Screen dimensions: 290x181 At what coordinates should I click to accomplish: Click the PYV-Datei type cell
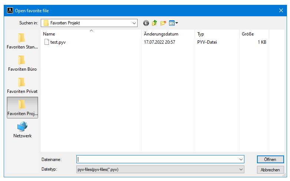click(x=207, y=42)
